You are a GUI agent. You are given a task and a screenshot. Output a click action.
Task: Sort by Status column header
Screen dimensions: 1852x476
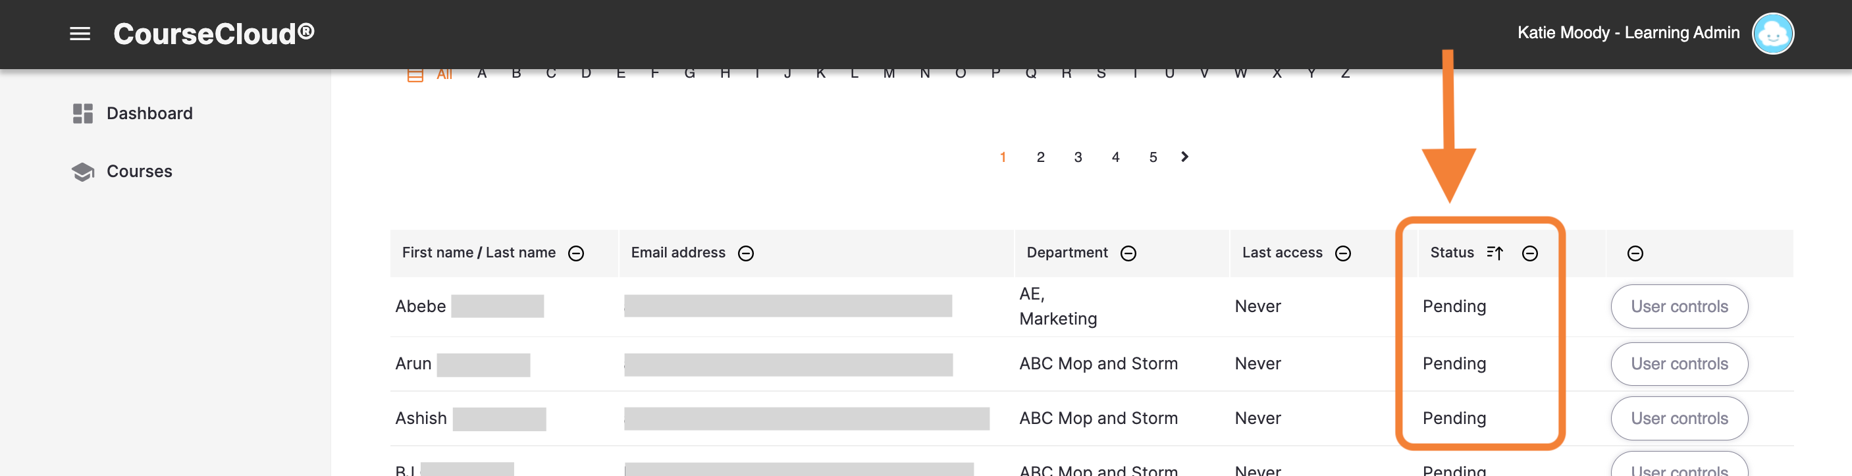1452,252
